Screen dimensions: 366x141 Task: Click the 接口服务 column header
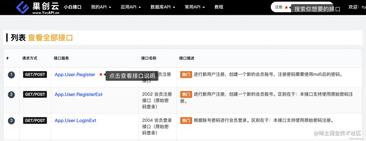click(x=61, y=58)
